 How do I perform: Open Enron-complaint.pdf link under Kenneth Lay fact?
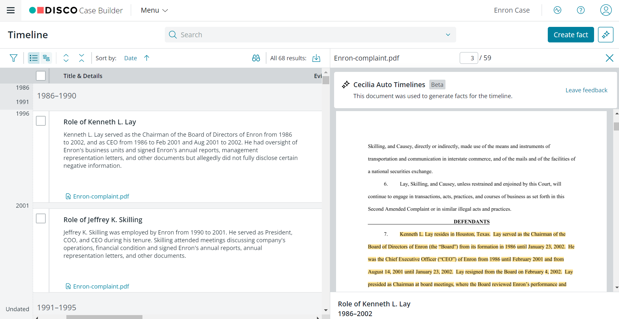[x=101, y=196]
